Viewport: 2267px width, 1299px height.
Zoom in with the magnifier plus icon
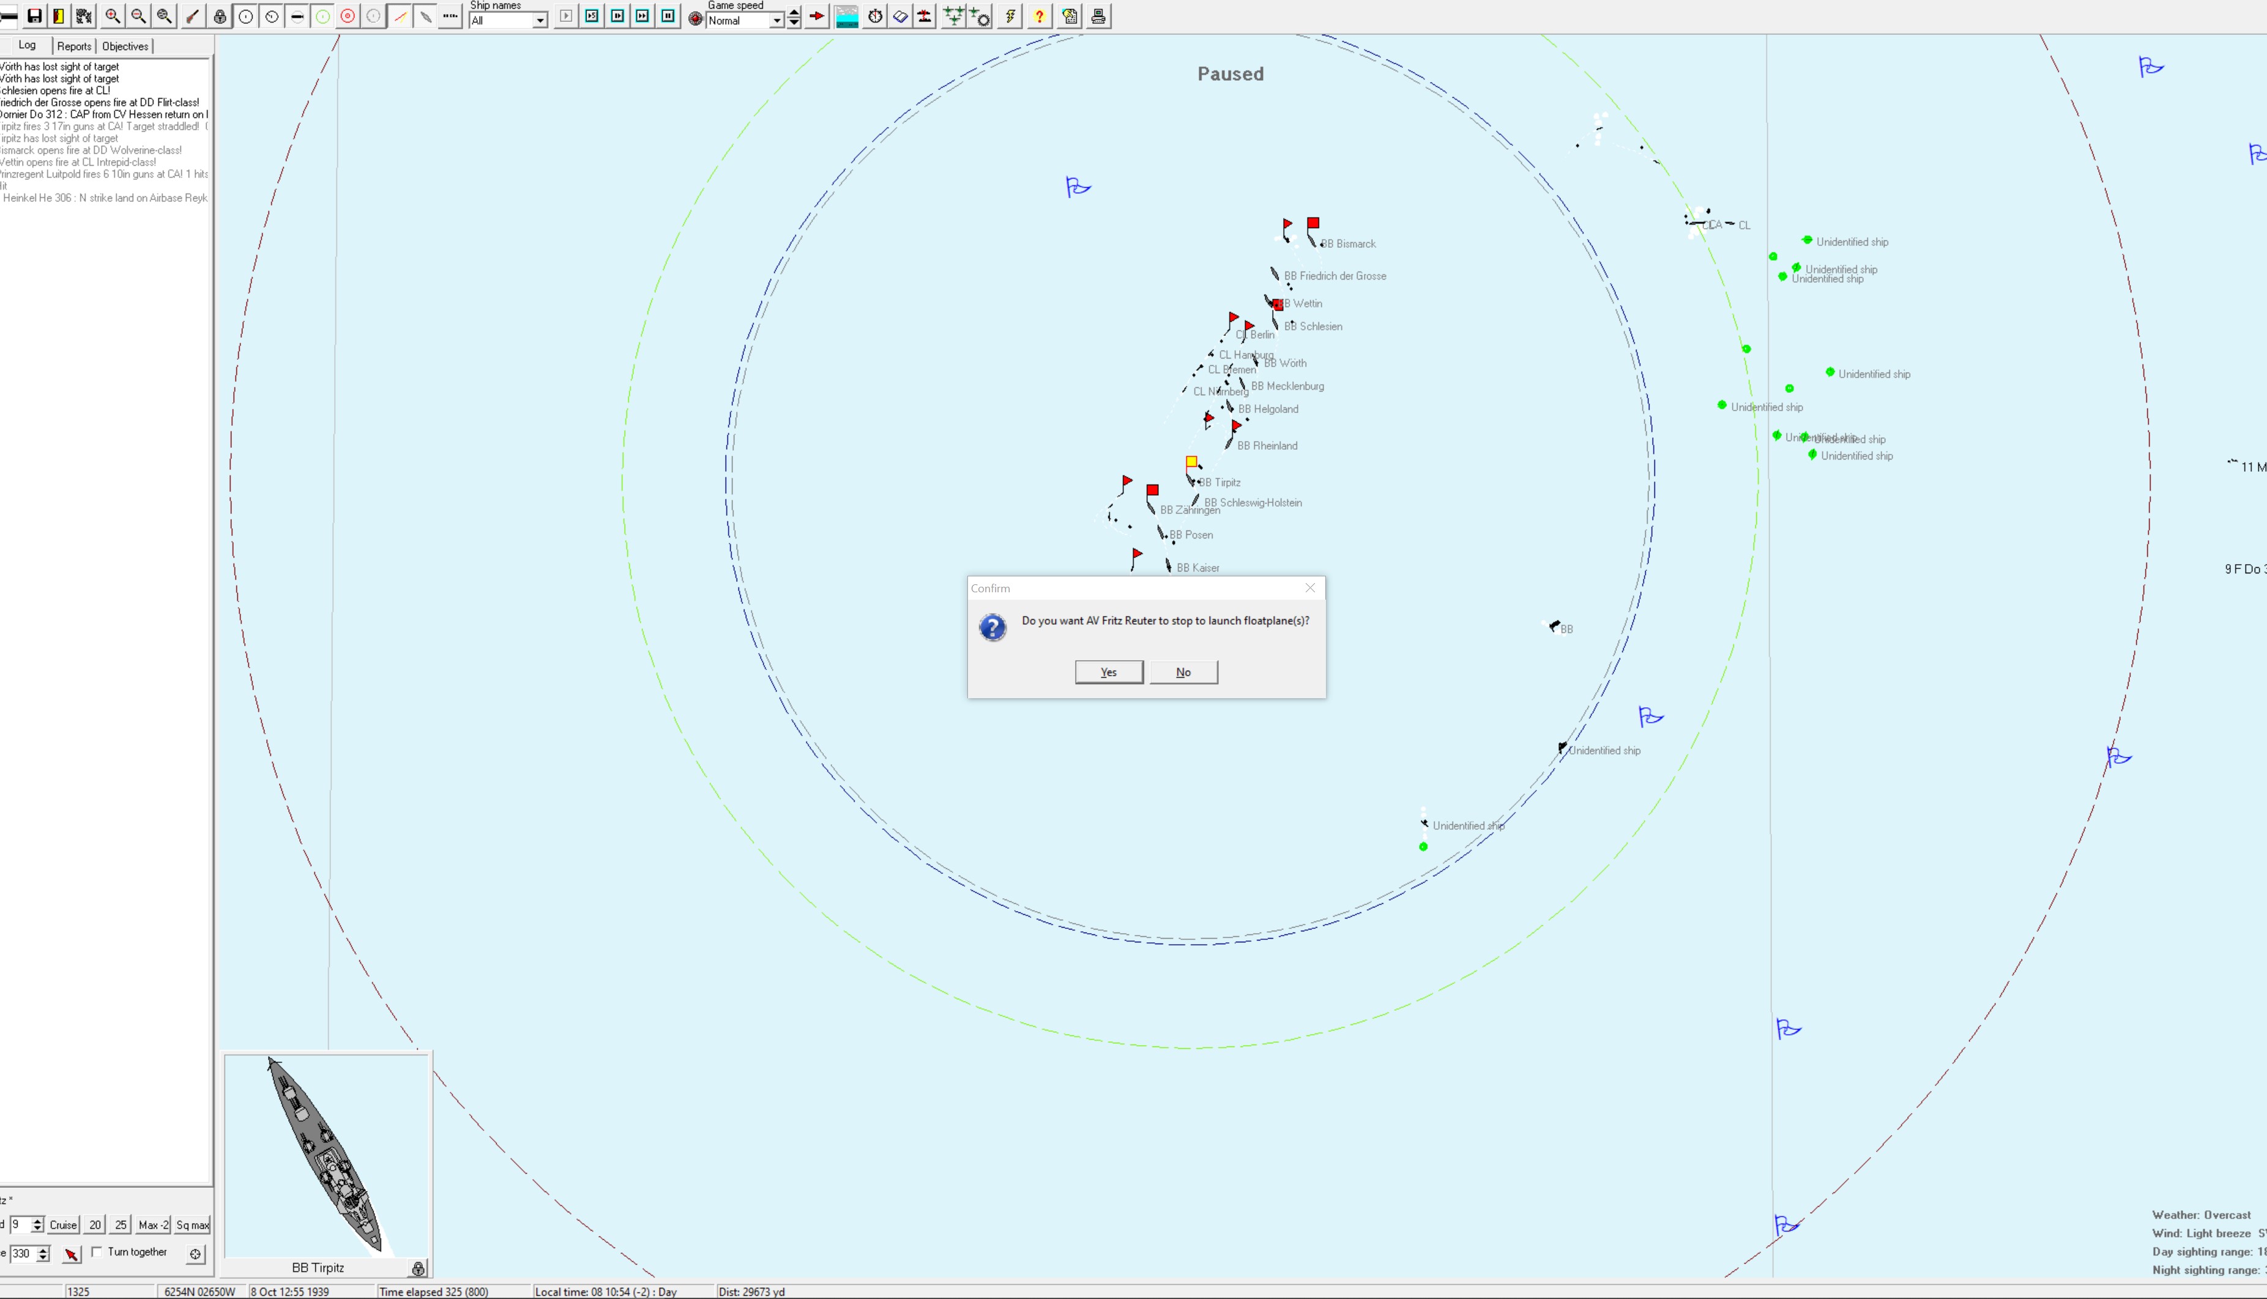pyautogui.click(x=113, y=16)
